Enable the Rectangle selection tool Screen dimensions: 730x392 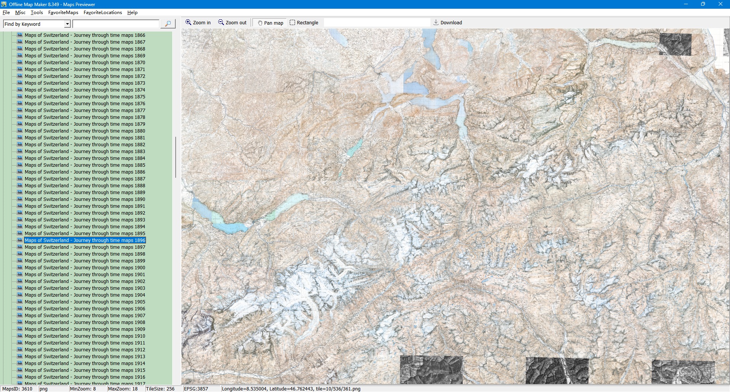(304, 23)
